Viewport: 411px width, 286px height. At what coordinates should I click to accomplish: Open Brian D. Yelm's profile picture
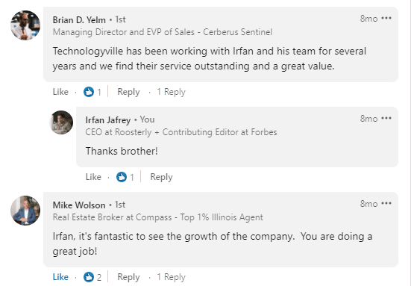click(x=25, y=25)
